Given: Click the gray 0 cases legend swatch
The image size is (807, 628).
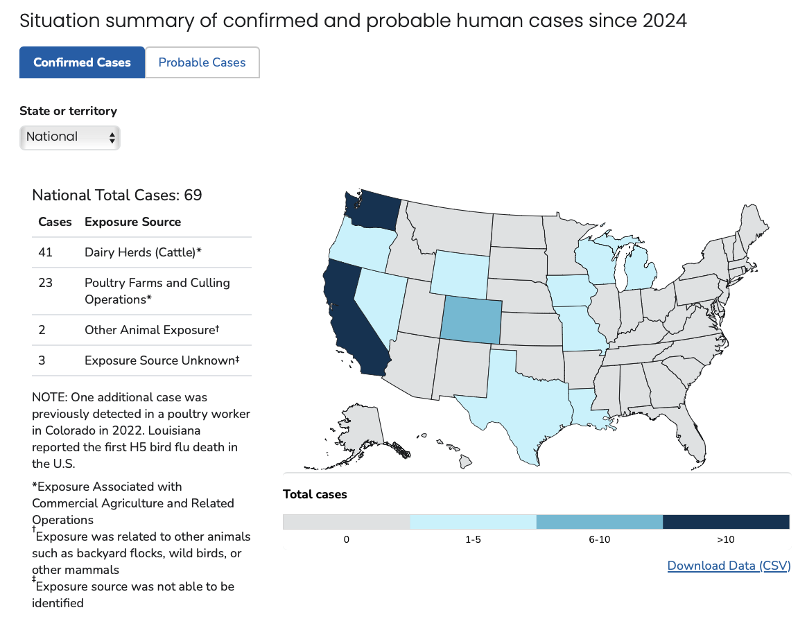Looking at the screenshot, I should coord(347,521).
